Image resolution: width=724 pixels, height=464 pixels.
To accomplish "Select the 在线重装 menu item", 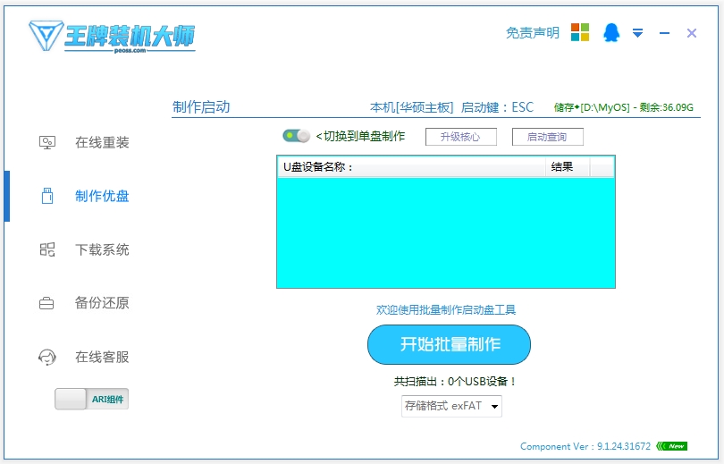I will click(x=102, y=142).
